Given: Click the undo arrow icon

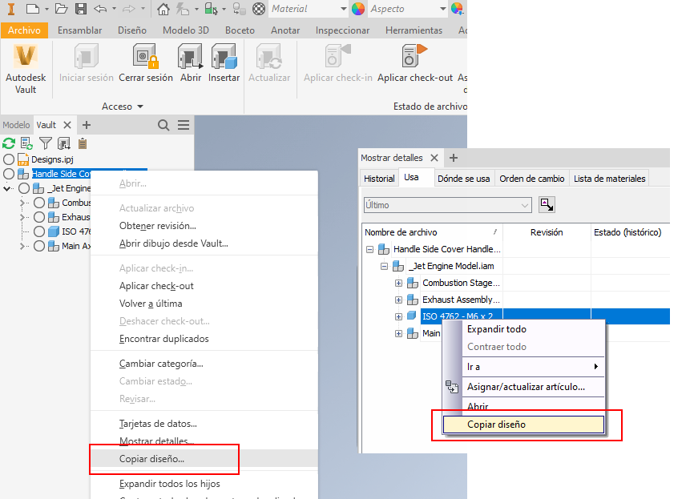Looking at the screenshot, I should point(100,8).
